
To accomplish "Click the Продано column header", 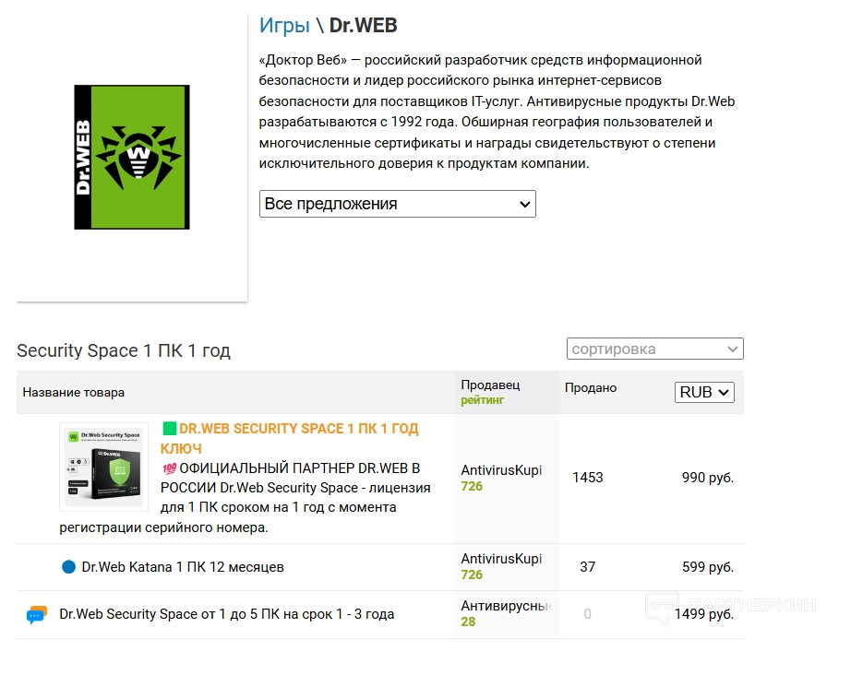I will point(591,387).
